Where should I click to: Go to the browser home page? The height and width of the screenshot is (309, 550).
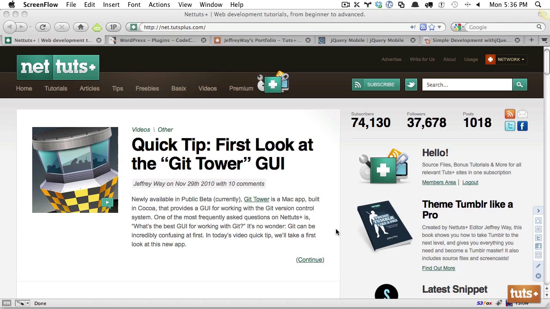[x=81, y=27]
